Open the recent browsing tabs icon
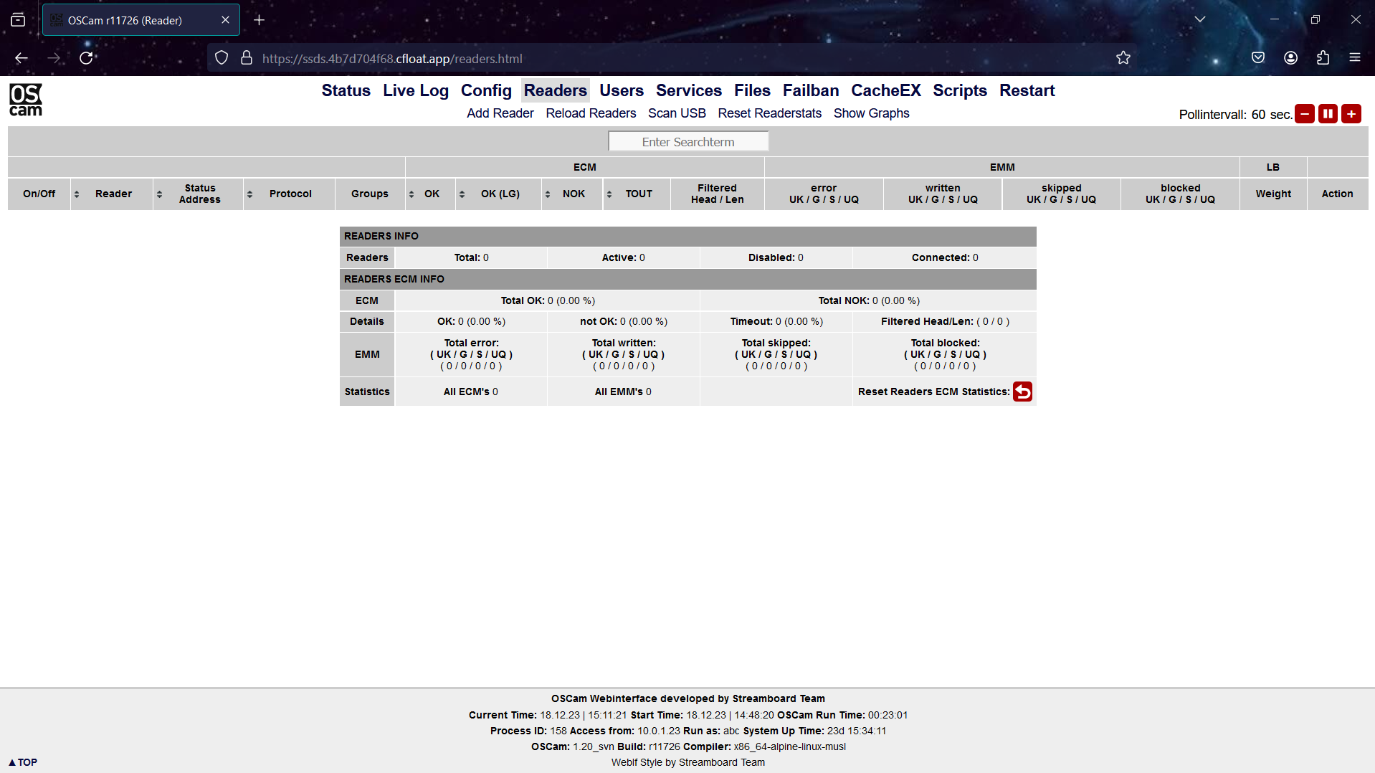This screenshot has height=773, width=1375. [18, 20]
